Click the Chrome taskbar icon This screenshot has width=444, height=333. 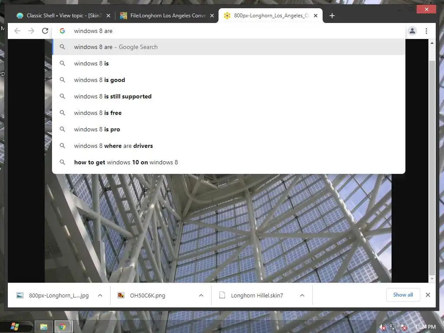tap(62, 327)
